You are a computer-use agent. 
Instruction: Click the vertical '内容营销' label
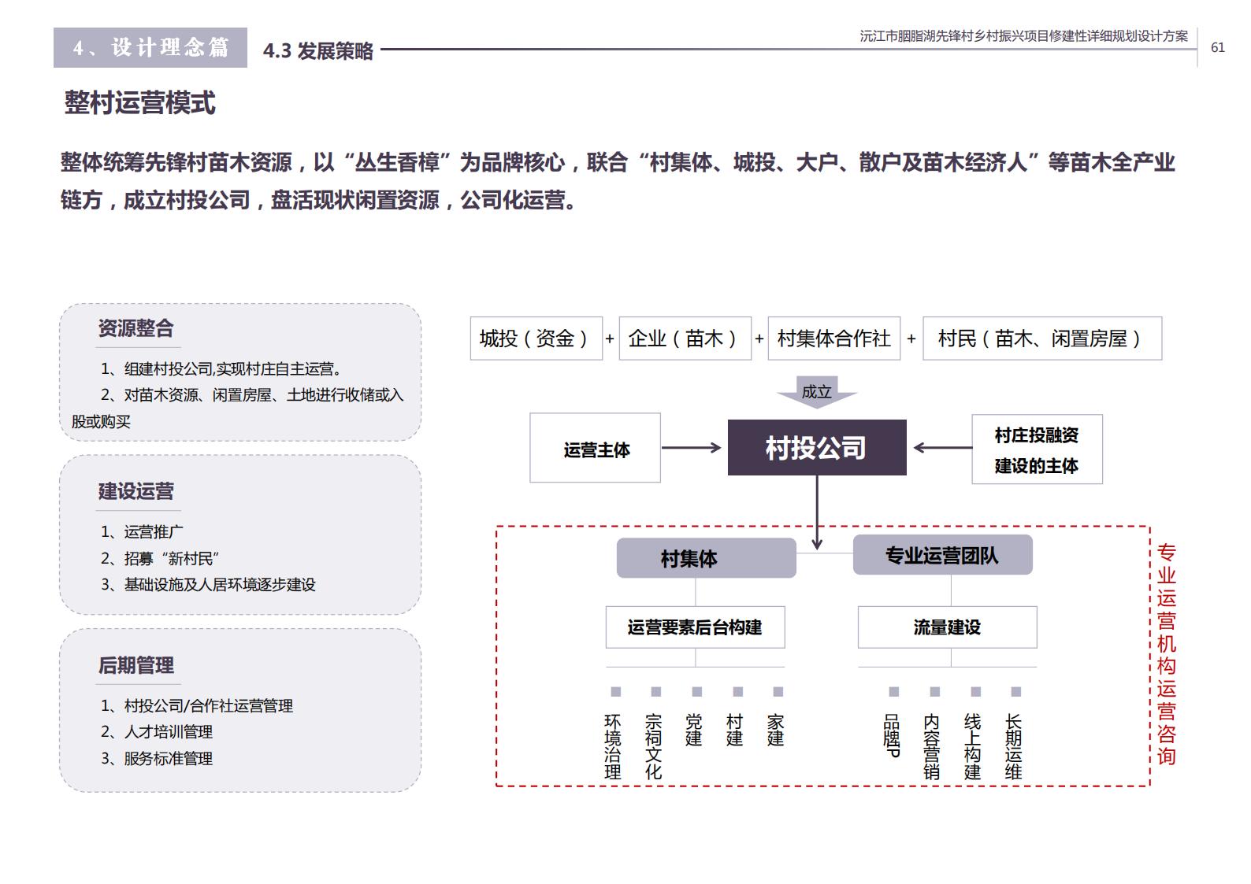[x=932, y=747]
